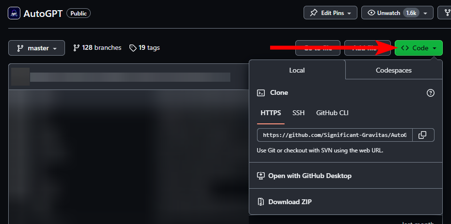Select the HTTPS clone option
The height and width of the screenshot is (224, 451).
click(271, 113)
